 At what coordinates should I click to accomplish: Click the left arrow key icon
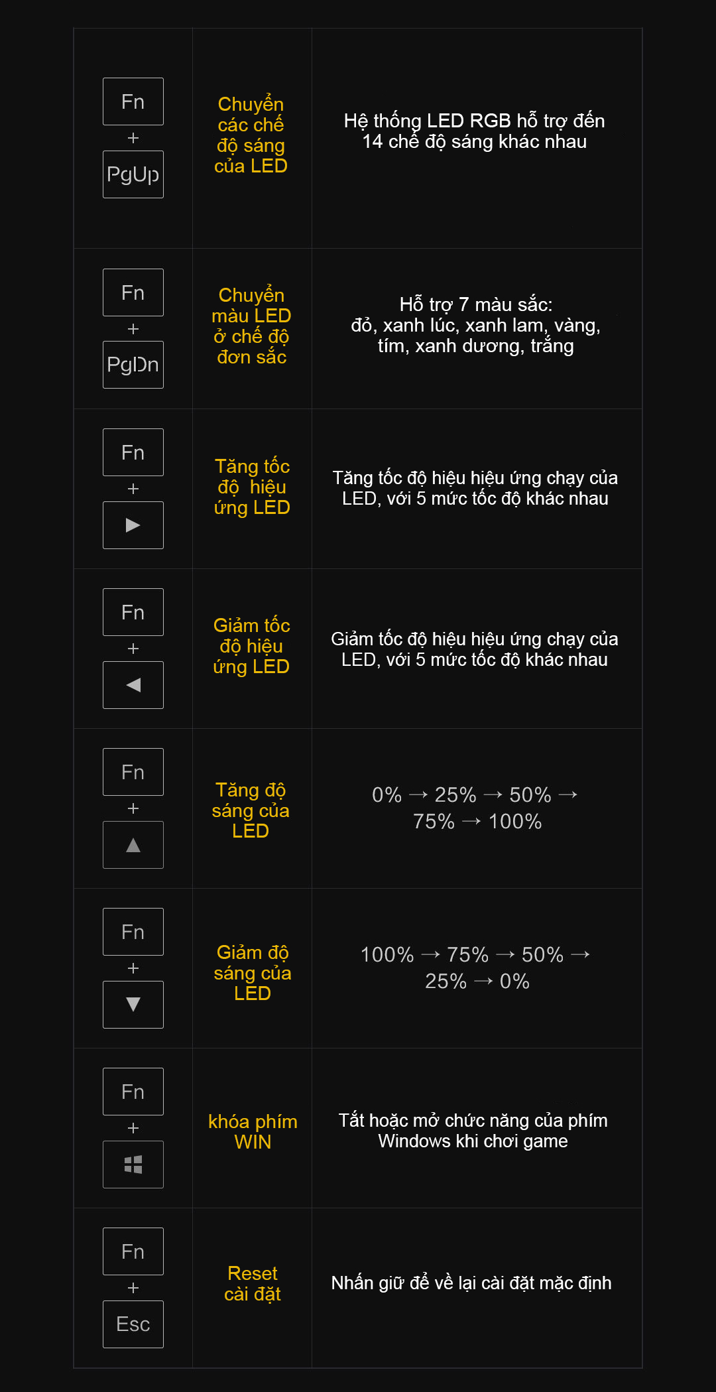coord(133,685)
